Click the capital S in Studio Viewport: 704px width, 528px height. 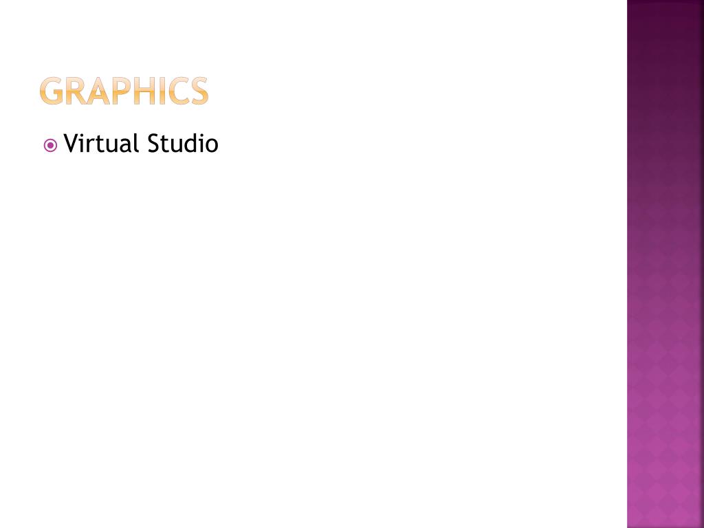click(154, 144)
